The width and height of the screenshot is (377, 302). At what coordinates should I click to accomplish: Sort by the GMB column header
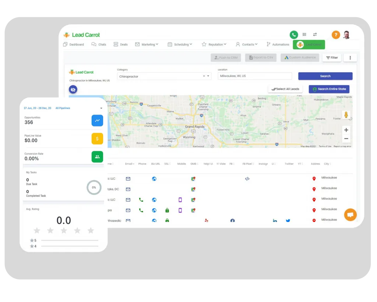194,164
